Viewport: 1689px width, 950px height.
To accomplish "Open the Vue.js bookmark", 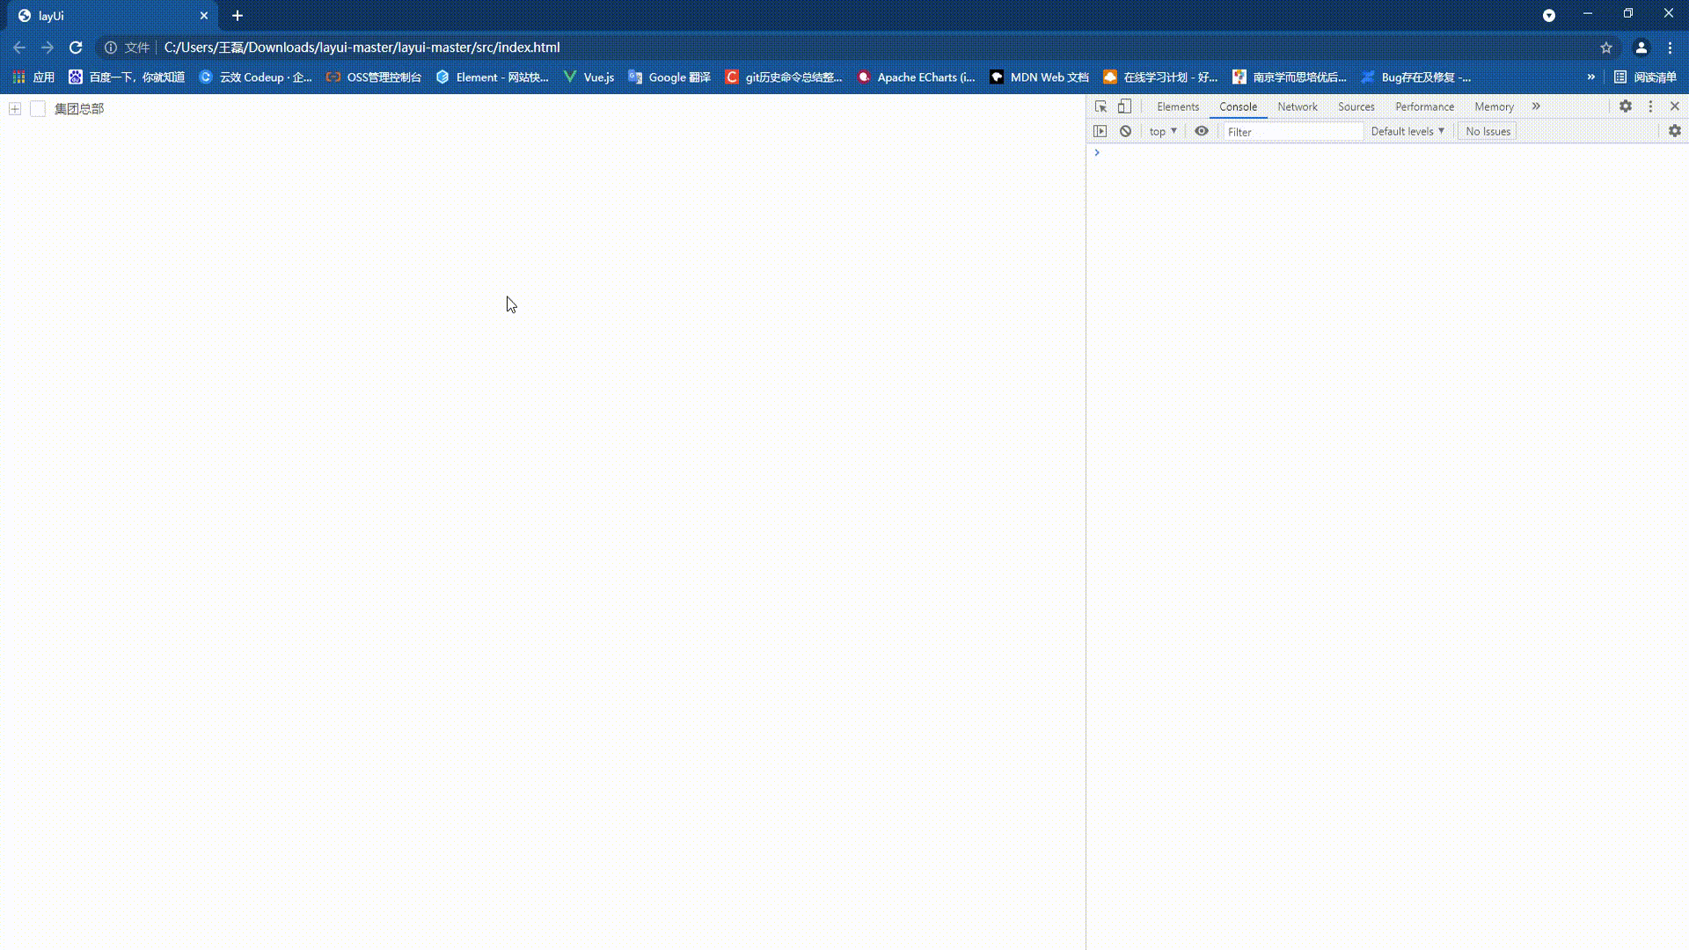I will [x=589, y=77].
